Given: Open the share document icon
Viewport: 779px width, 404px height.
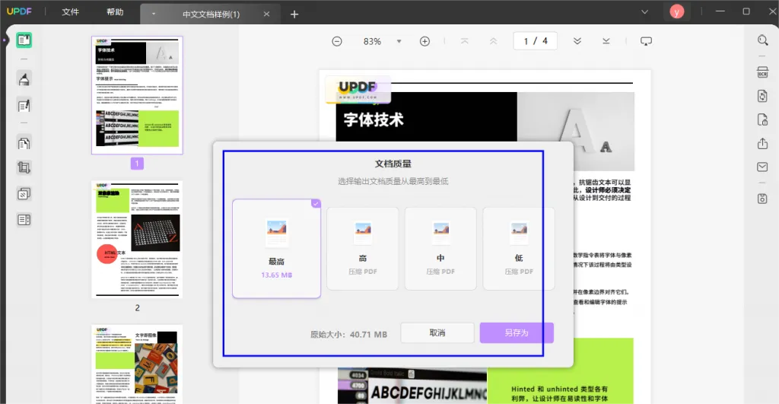Looking at the screenshot, I should (x=762, y=143).
